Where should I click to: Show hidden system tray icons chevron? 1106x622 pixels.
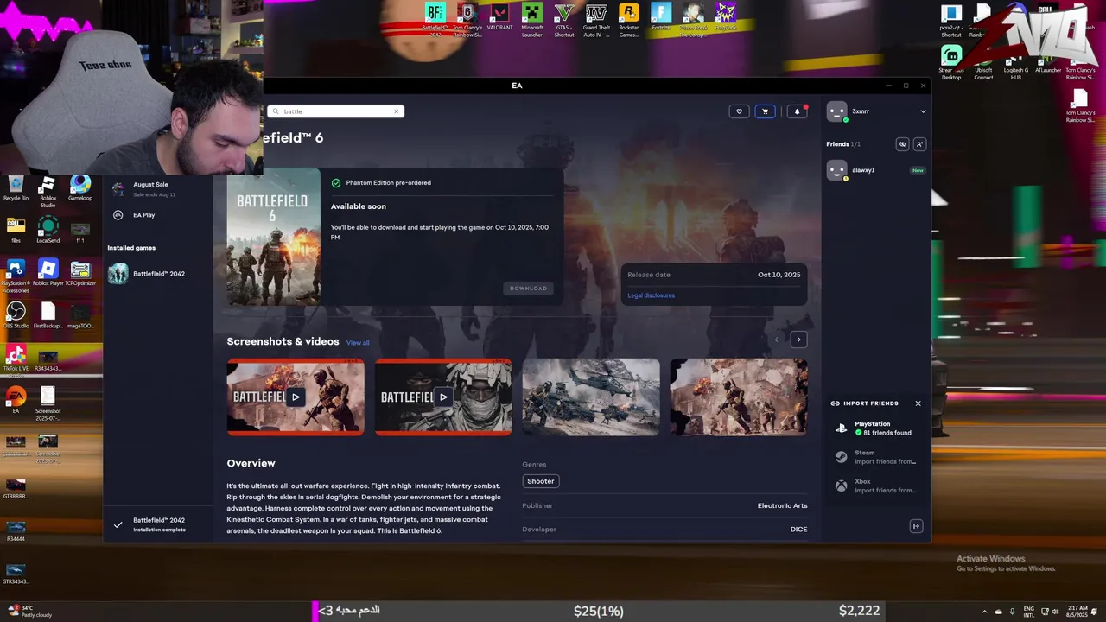click(984, 611)
